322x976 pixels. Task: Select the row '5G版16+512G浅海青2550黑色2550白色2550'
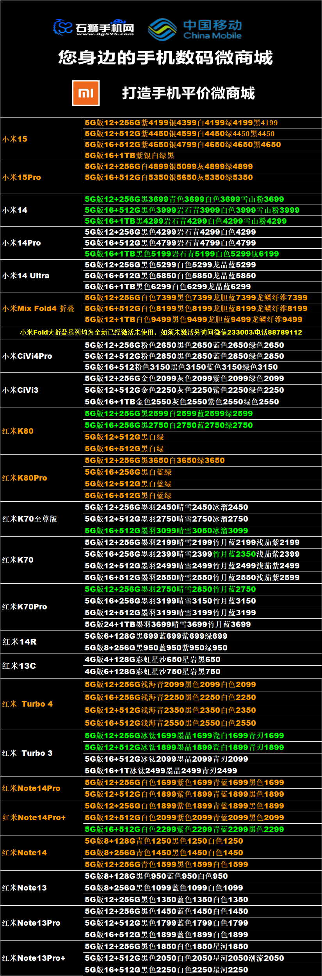click(x=202, y=723)
